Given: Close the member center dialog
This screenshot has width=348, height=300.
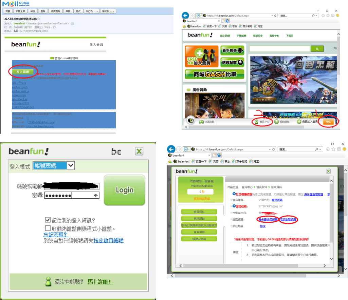Looking at the screenshot, I should (328, 171).
